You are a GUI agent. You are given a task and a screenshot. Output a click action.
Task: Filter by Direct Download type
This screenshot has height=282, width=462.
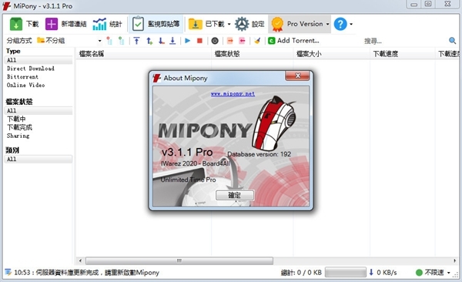pos(31,69)
